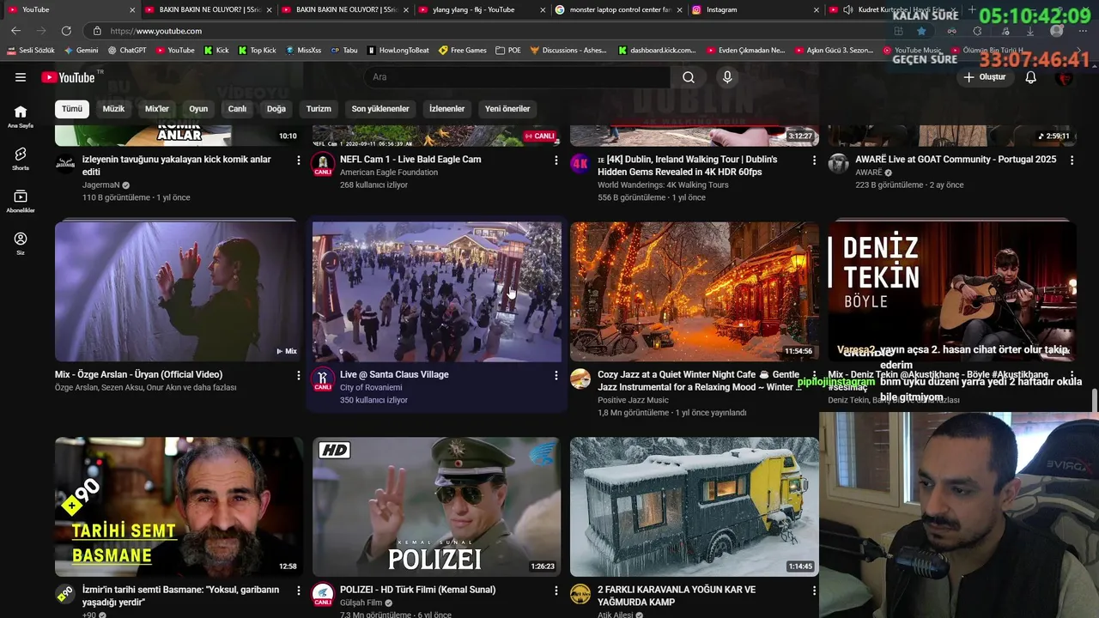Open options menu for Santa Claus Village
The width and height of the screenshot is (1099, 618).
[556, 376]
